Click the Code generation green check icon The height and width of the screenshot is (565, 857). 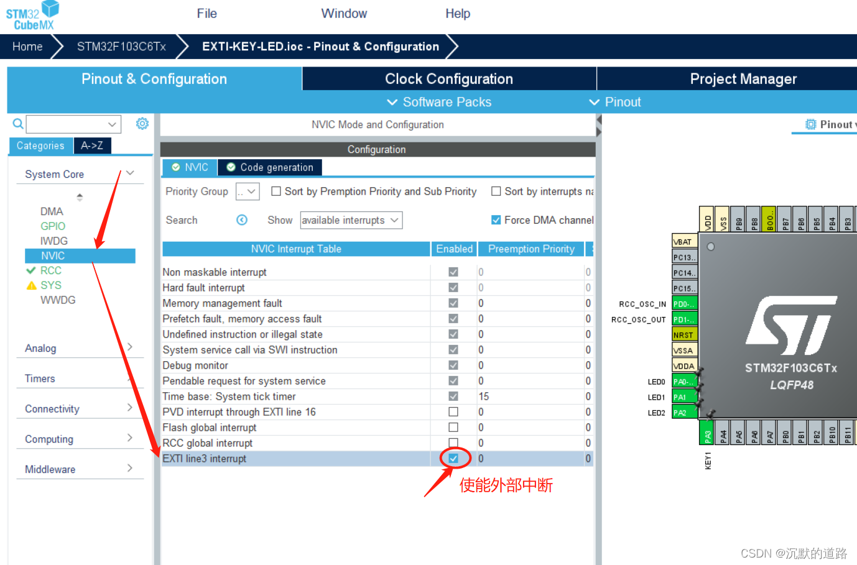click(x=231, y=167)
